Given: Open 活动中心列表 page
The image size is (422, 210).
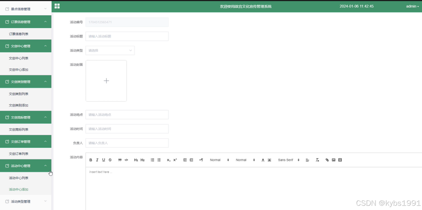Looking at the screenshot, I should [x=26, y=178].
